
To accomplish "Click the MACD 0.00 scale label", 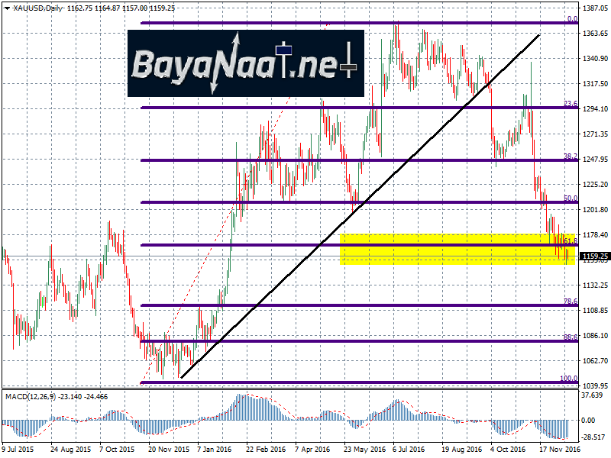I will (x=589, y=420).
